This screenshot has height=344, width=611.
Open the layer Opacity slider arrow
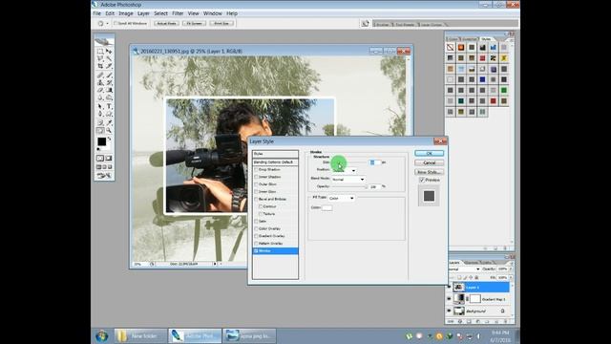(511, 269)
